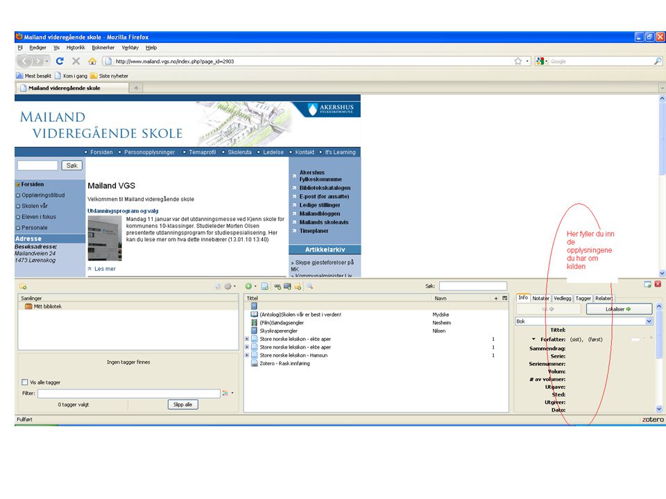The width and height of the screenshot is (666, 499).
Task: Switch to the Tagger tab
Action: (583, 298)
